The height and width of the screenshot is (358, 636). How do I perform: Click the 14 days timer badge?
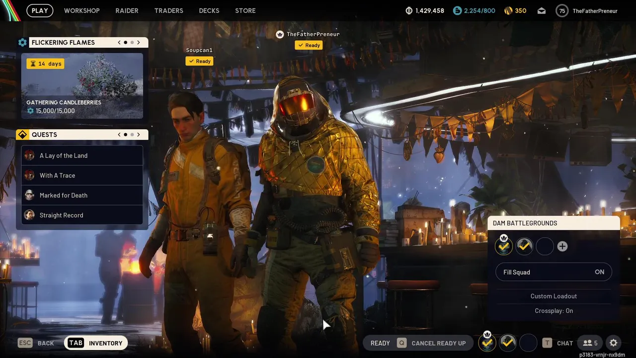[46, 64]
